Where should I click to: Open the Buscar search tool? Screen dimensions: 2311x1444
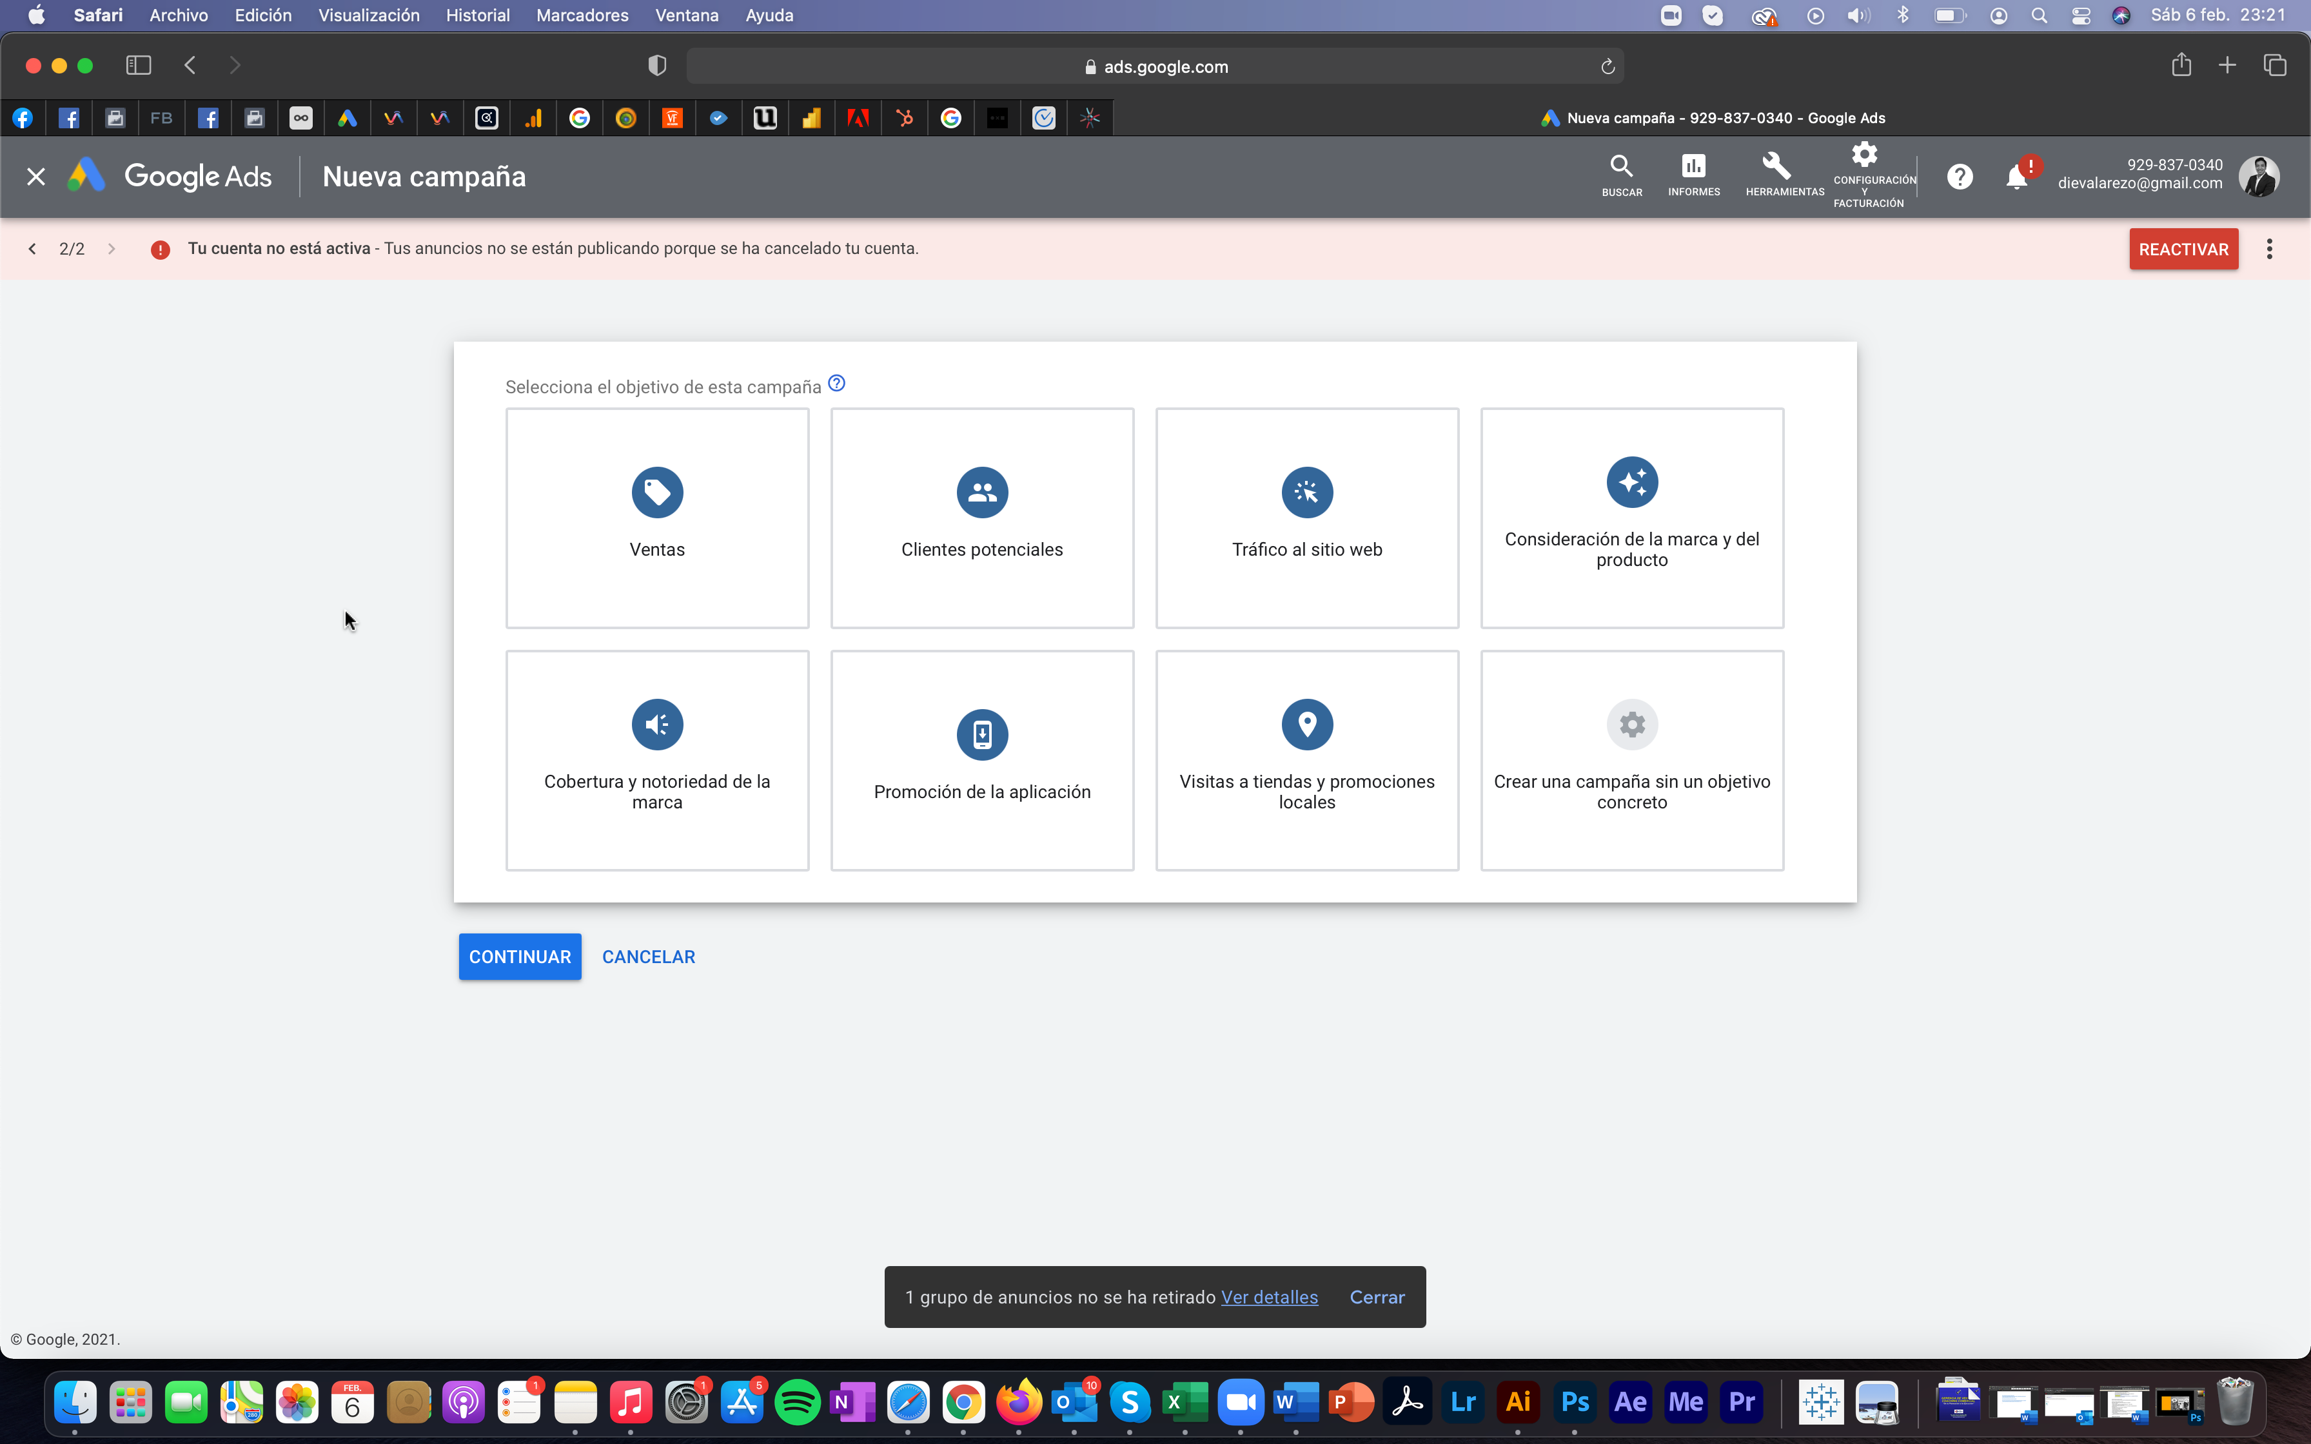pyautogui.click(x=1622, y=175)
